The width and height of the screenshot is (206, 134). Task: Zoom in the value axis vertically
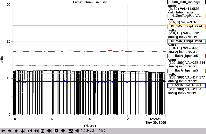click(x=43, y=131)
